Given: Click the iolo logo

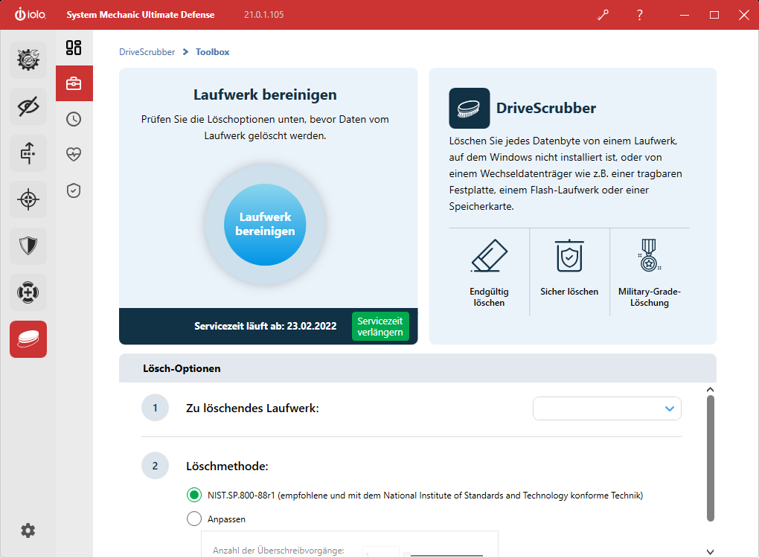Looking at the screenshot, I should click(30, 15).
